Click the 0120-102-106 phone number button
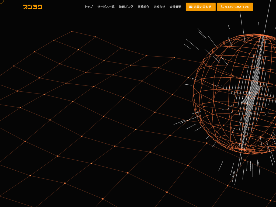This screenshot has width=276, height=207. point(235,7)
